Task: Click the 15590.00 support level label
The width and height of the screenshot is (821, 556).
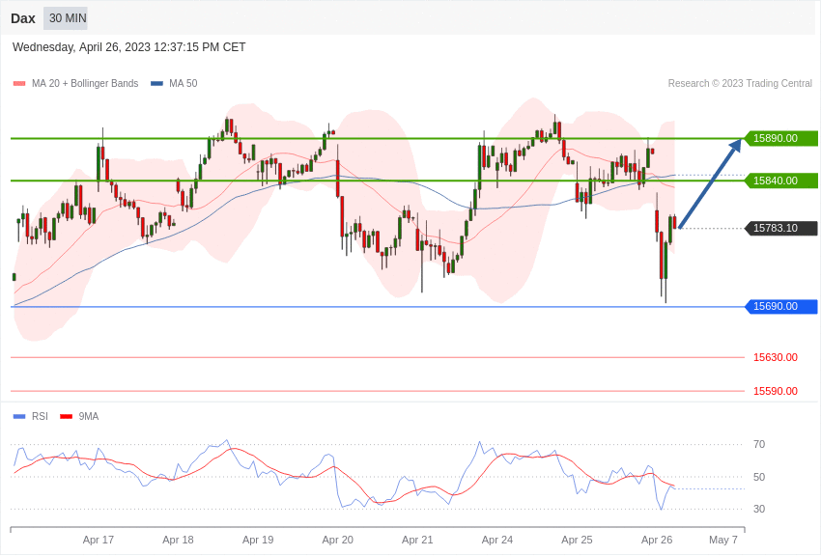Action: [x=776, y=391]
